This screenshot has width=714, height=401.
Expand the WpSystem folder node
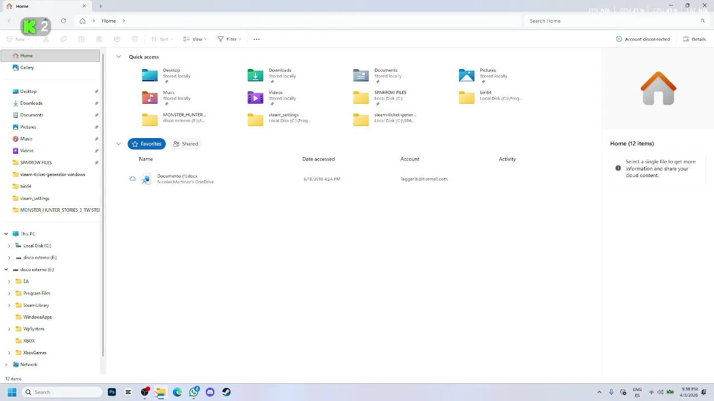pyautogui.click(x=9, y=329)
